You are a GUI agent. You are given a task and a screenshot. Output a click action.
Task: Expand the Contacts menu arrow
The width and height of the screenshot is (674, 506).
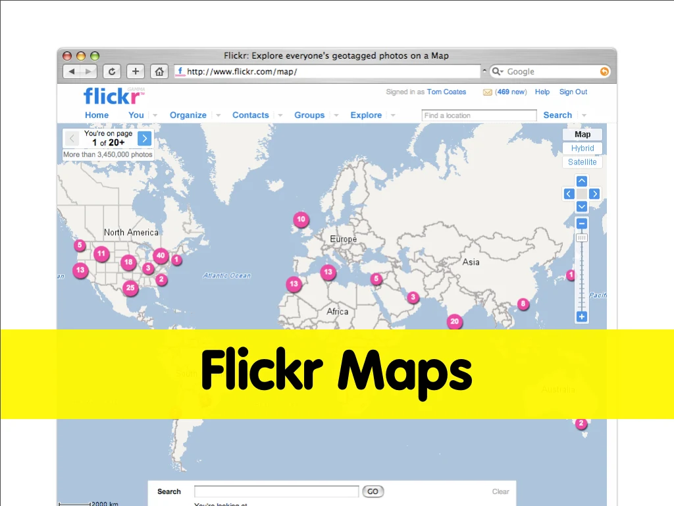pyautogui.click(x=280, y=115)
